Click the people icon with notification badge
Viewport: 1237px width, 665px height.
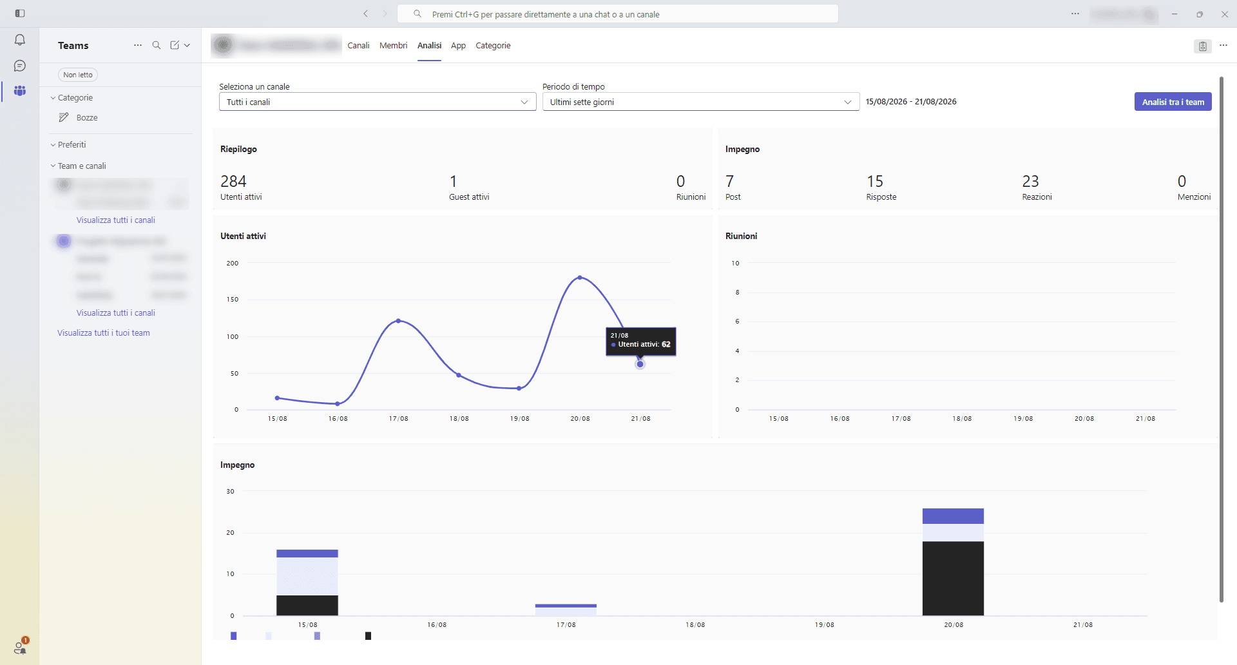click(x=21, y=646)
